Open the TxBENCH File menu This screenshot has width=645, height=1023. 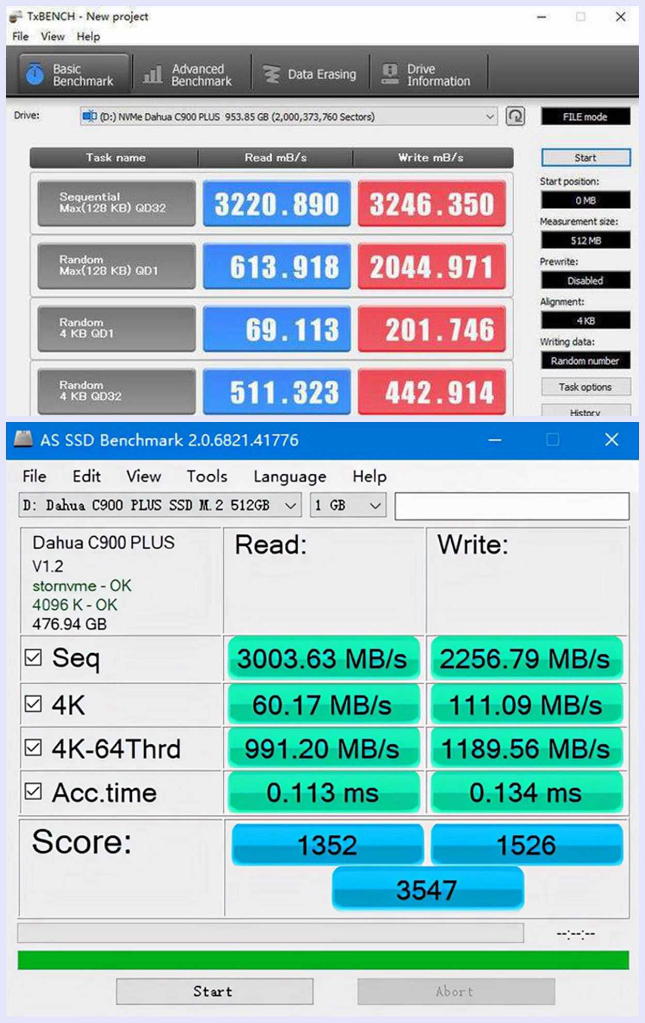click(21, 37)
